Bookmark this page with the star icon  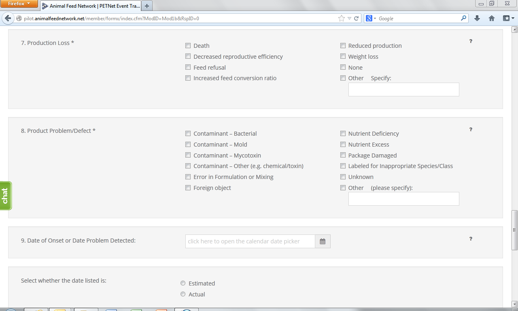342,18
